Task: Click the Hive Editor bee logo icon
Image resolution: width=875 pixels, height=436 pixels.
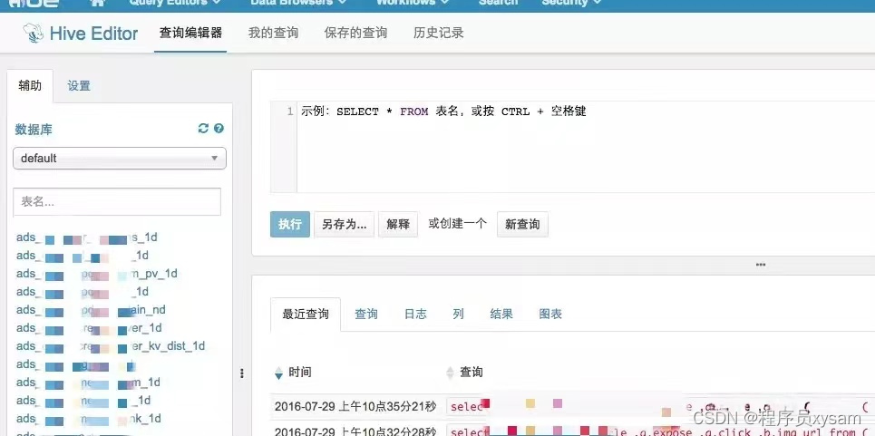Action: 34,34
